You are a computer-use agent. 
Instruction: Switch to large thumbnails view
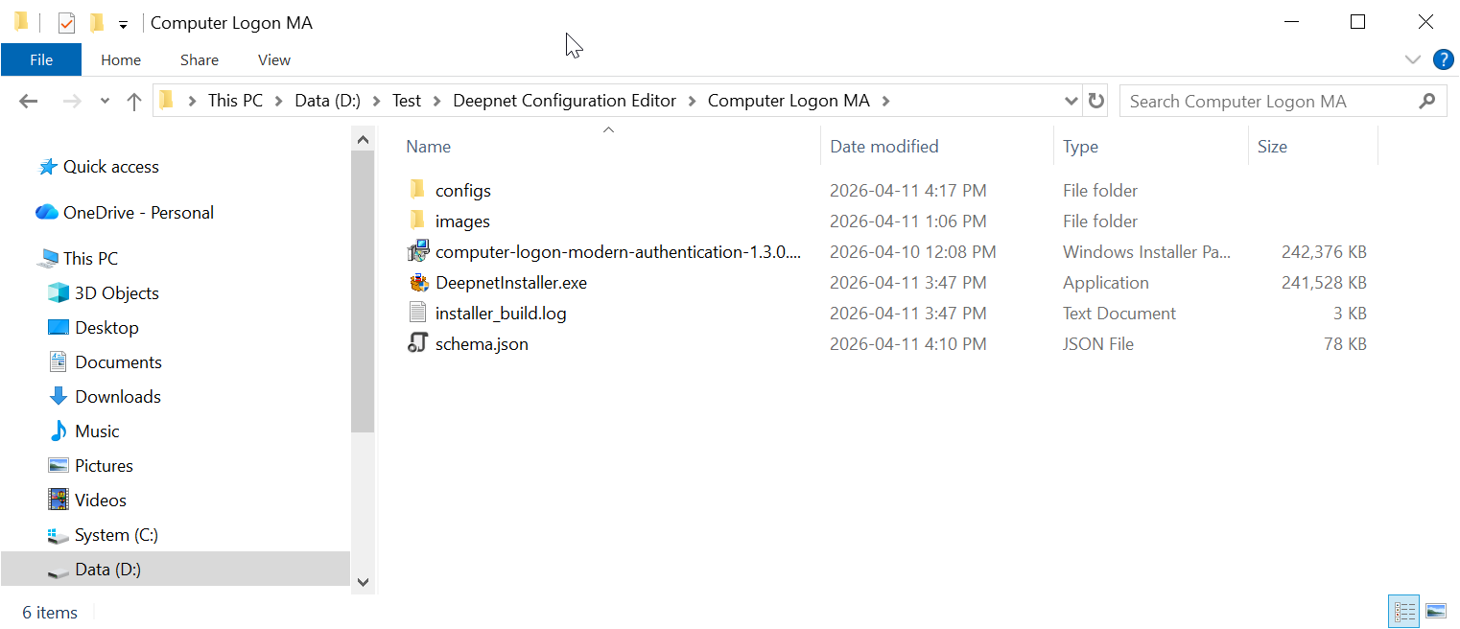tap(1435, 611)
